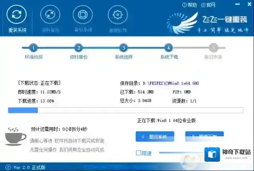Image resolution: width=254 pixels, height=171 pixels.
Task: Click the 重装系统 reinstall system icon
Action: [x=17, y=15]
